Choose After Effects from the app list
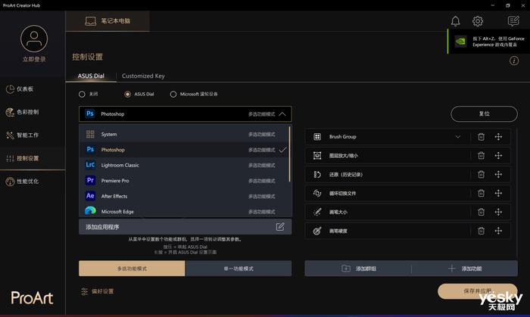This screenshot has width=530, height=317. tap(184, 196)
